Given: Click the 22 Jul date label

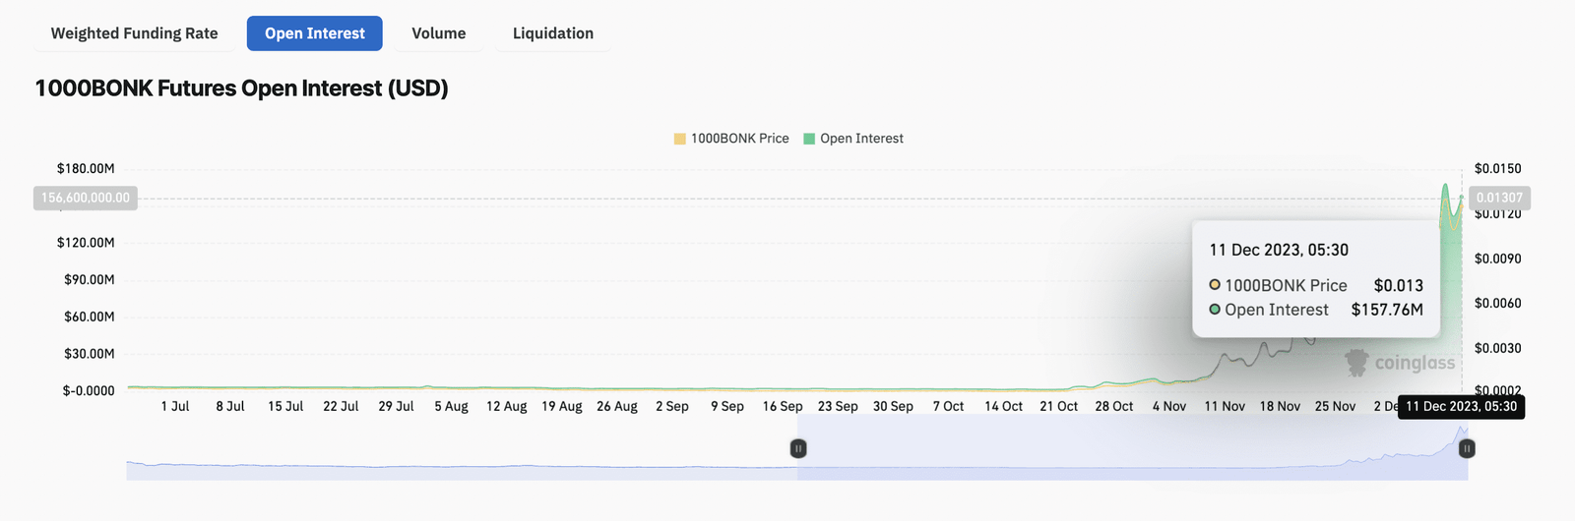Looking at the screenshot, I should pyautogui.click(x=341, y=406).
